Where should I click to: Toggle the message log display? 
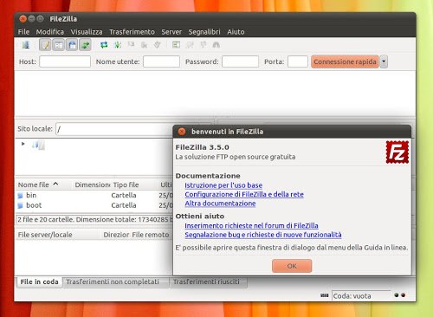coord(45,45)
